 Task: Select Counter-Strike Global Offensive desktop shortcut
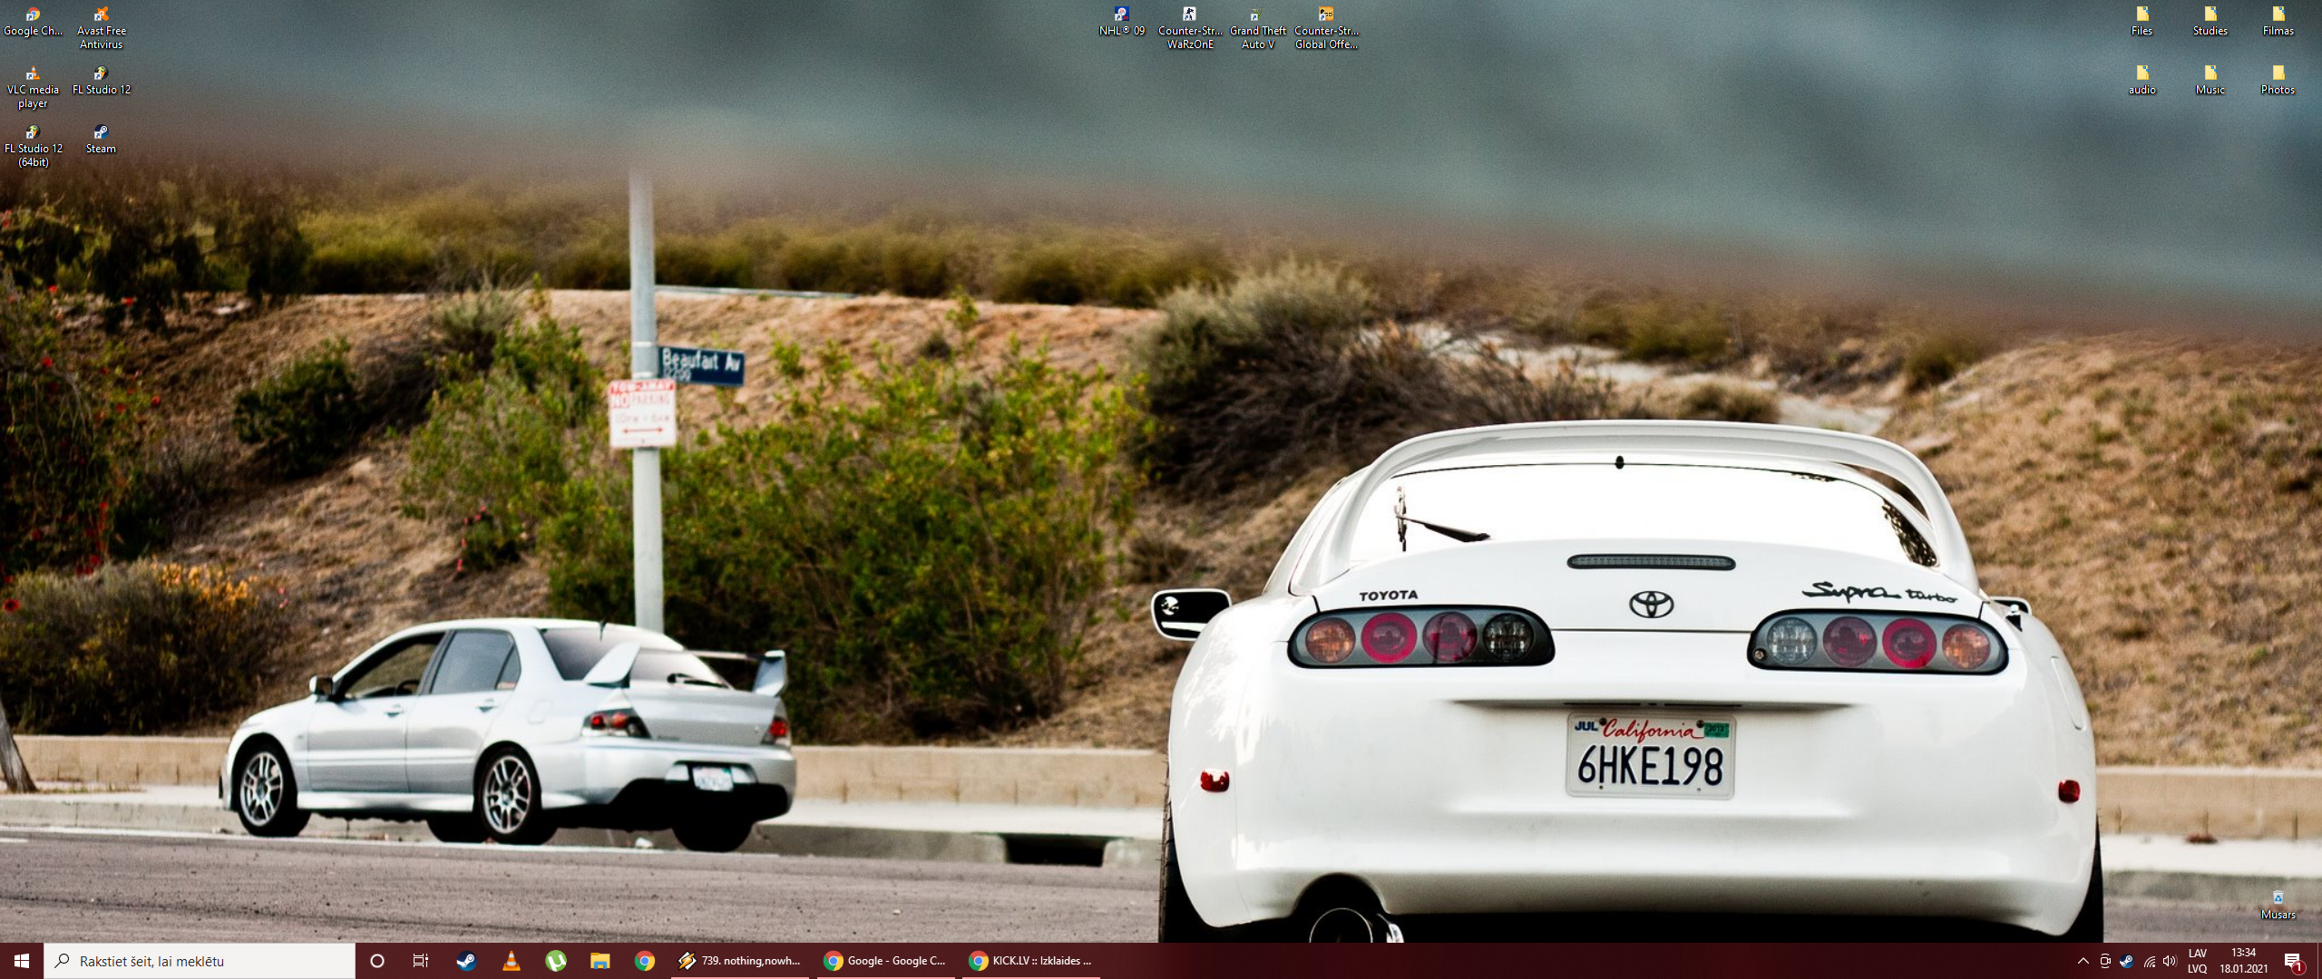(1326, 28)
